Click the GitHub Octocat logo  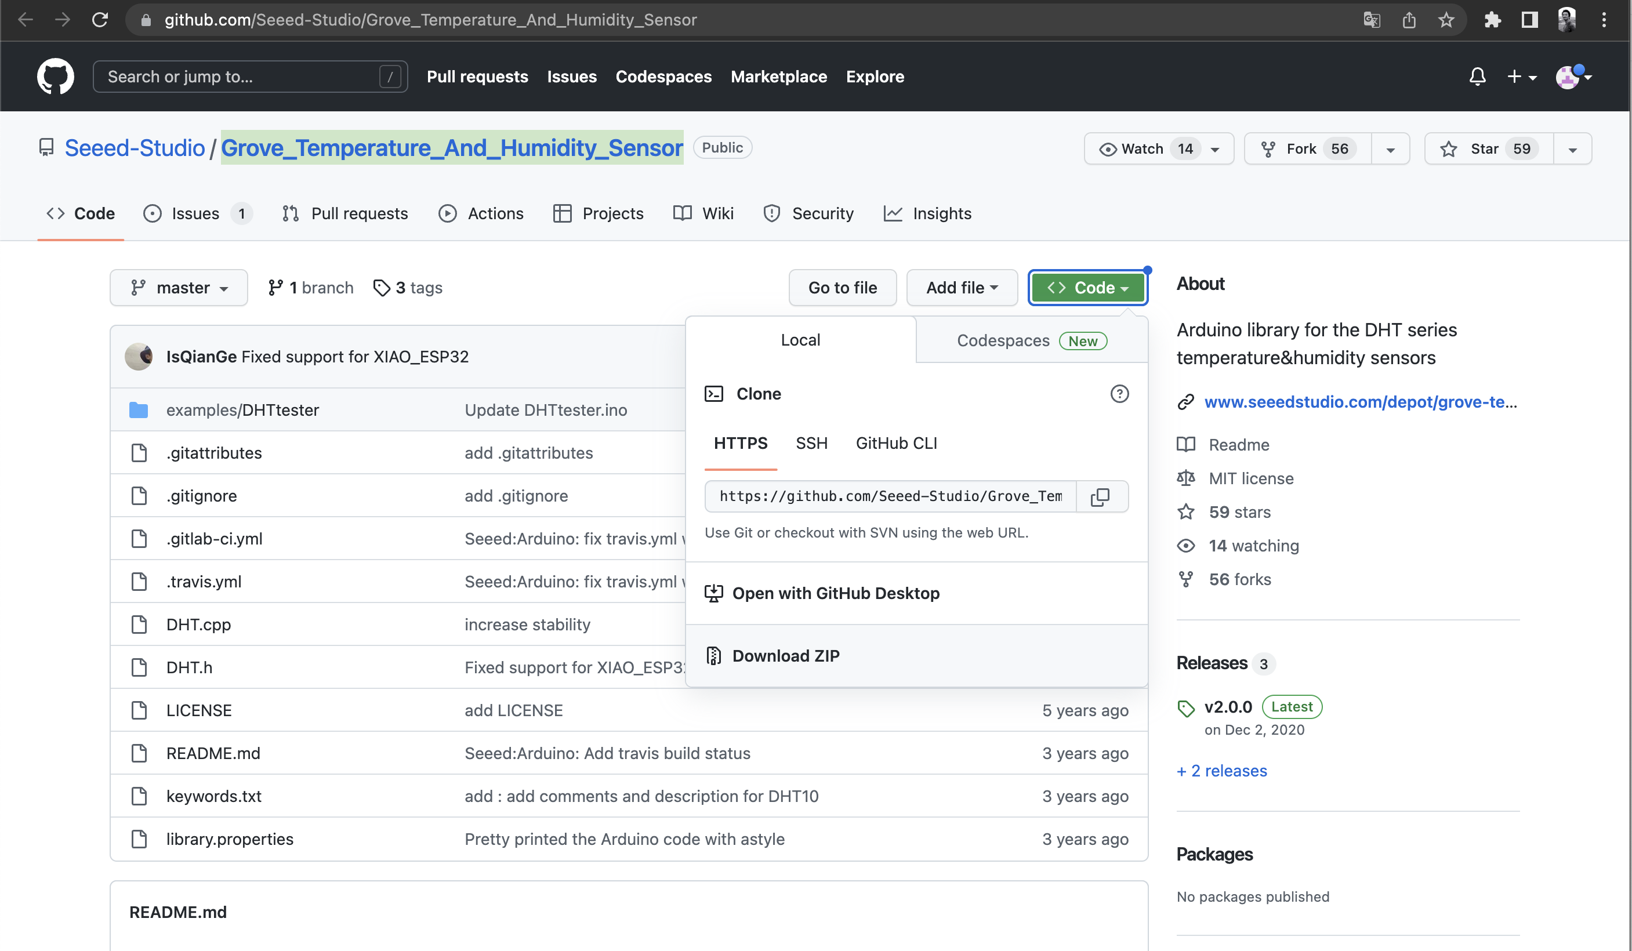click(56, 77)
